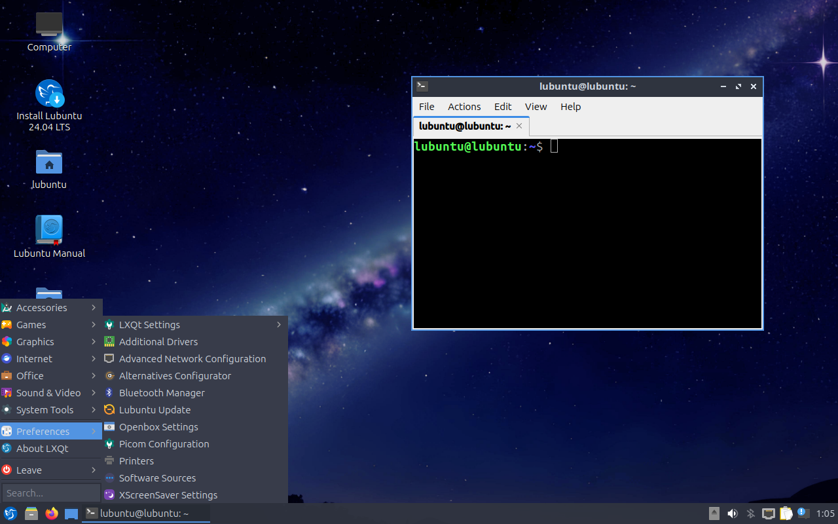This screenshot has width=838, height=524.
Task: Open the terminal Edit menu
Action: coord(503,107)
